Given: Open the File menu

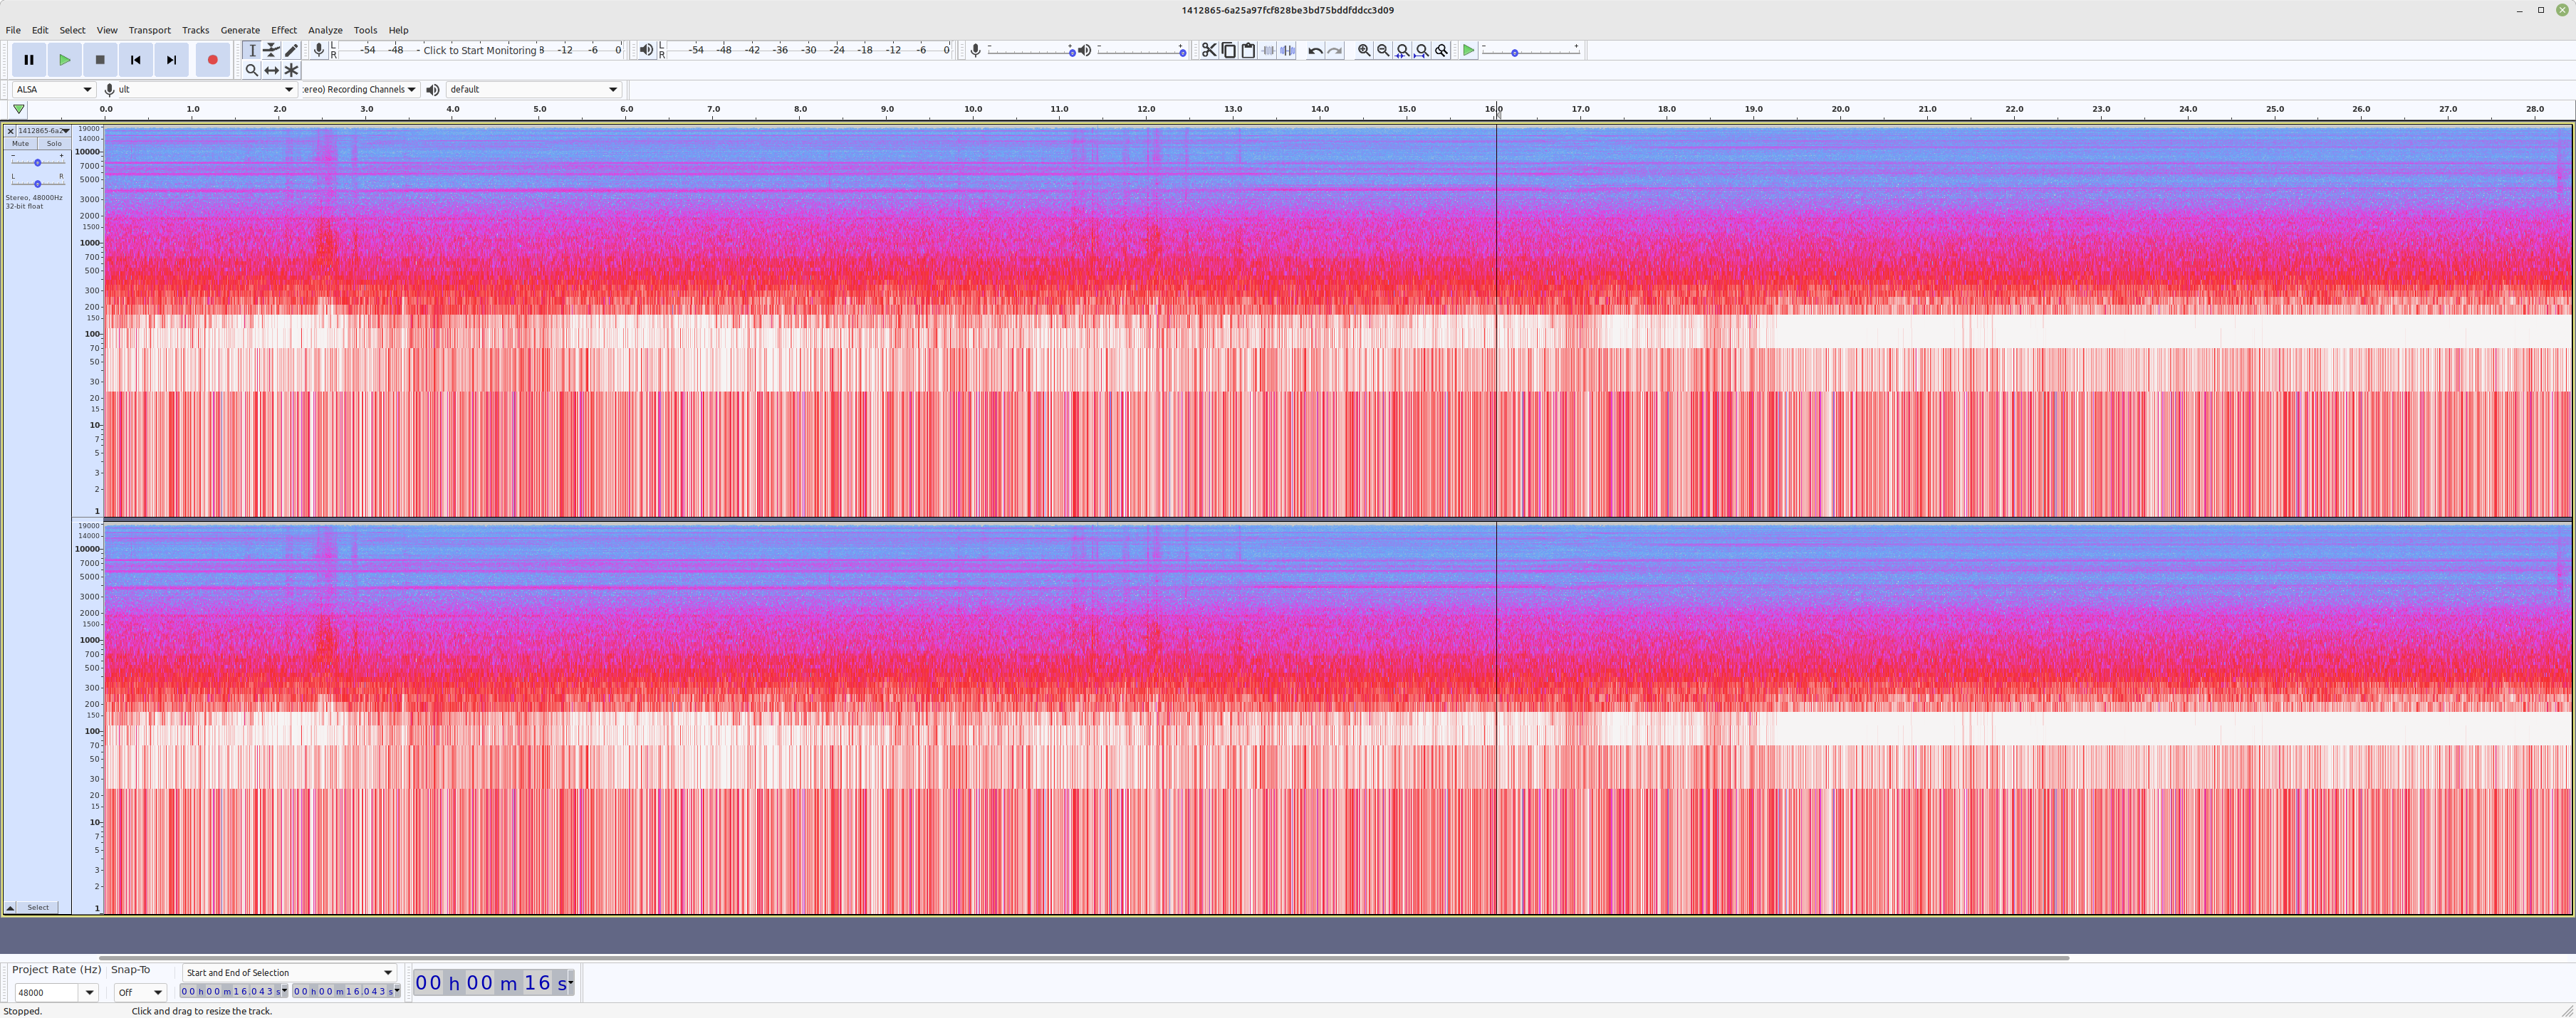Looking at the screenshot, I should click(x=13, y=30).
